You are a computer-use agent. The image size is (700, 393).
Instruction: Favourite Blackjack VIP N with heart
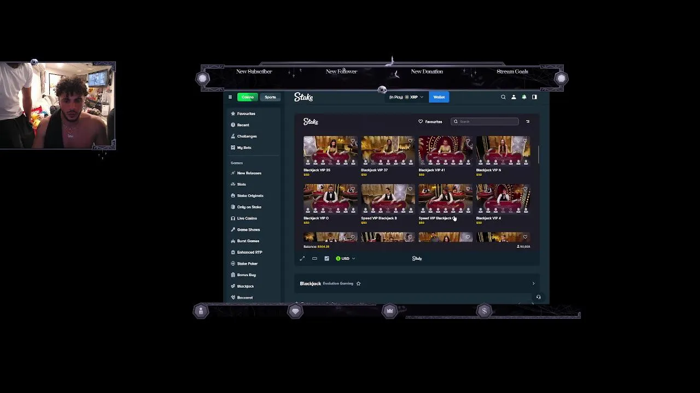point(525,141)
